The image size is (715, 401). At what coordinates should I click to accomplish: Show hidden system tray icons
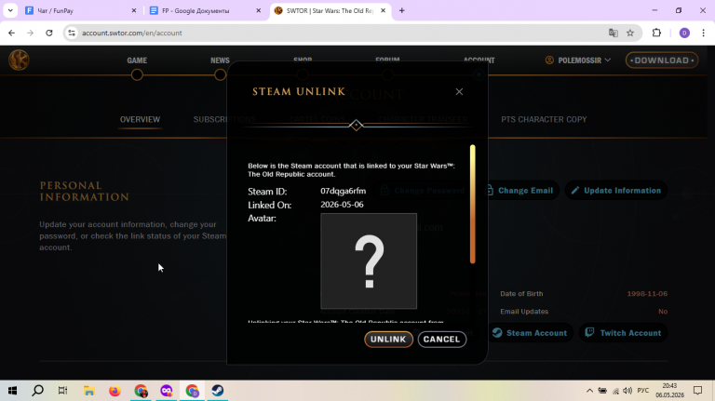point(589,391)
